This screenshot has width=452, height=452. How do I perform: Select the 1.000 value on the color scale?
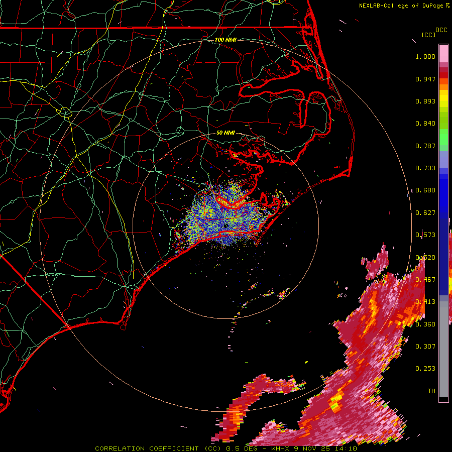tap(425, 57)
